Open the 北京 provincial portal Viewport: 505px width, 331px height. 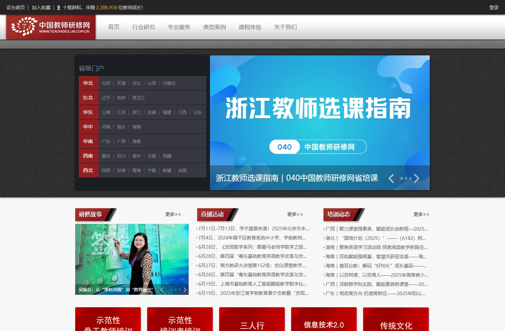coord(106,83)
